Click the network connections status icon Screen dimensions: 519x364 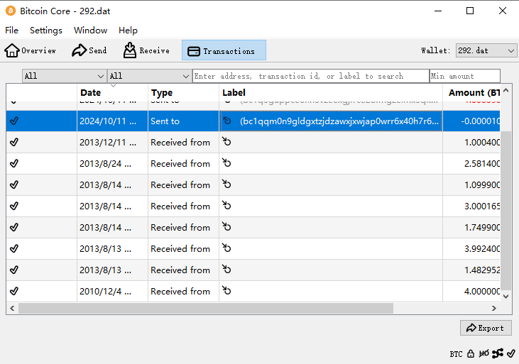point(498,353)
